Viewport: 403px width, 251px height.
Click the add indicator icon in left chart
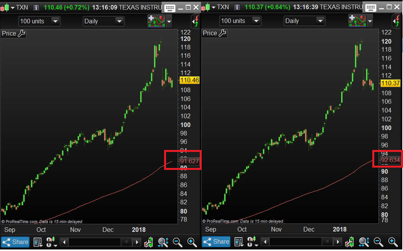click(x=156, y=21)
